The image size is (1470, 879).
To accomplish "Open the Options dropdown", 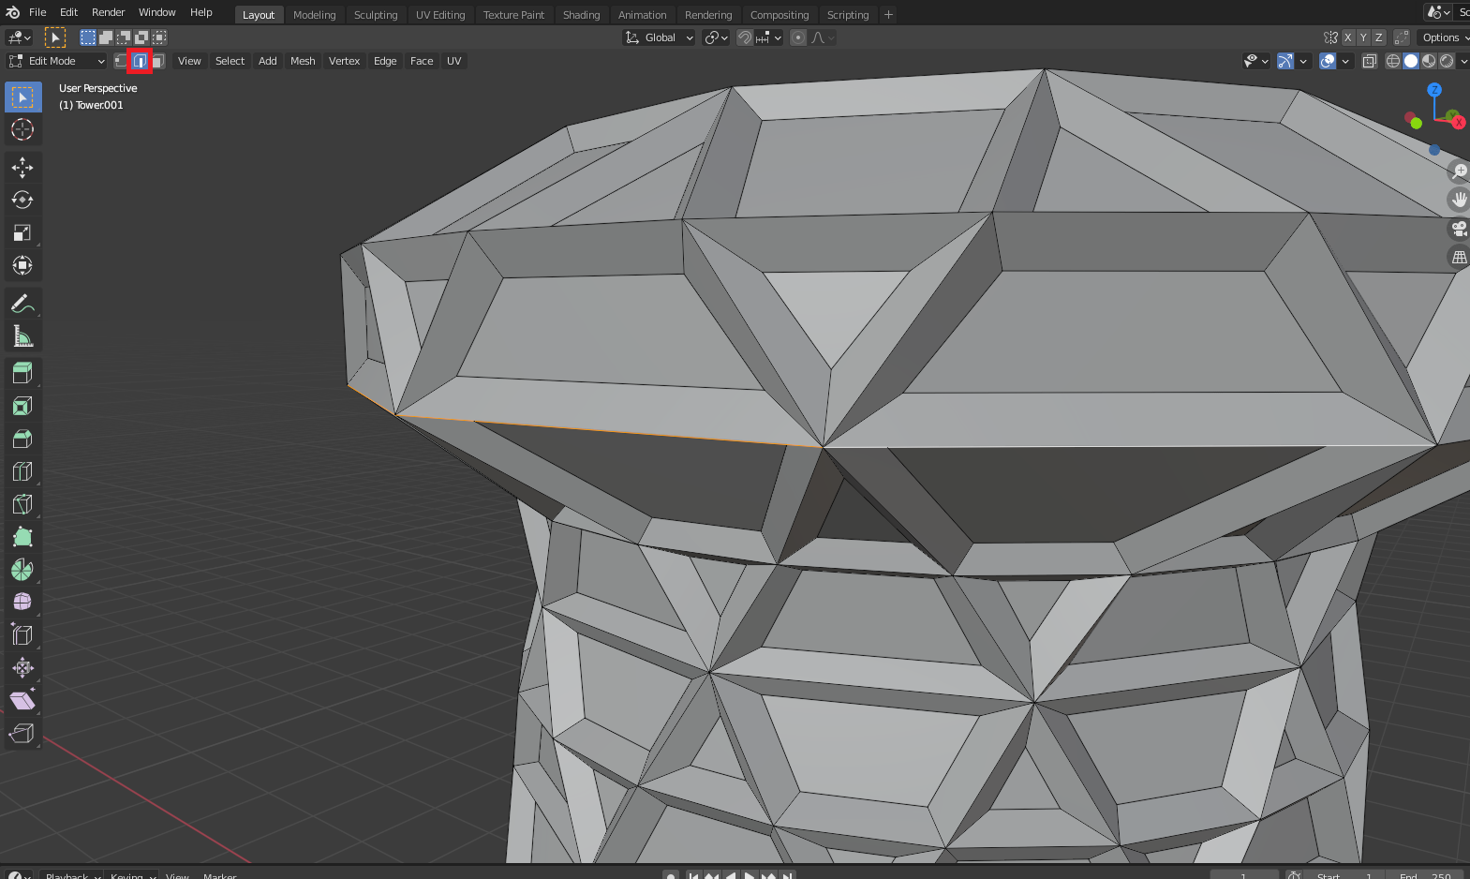I will [1443, 37].
